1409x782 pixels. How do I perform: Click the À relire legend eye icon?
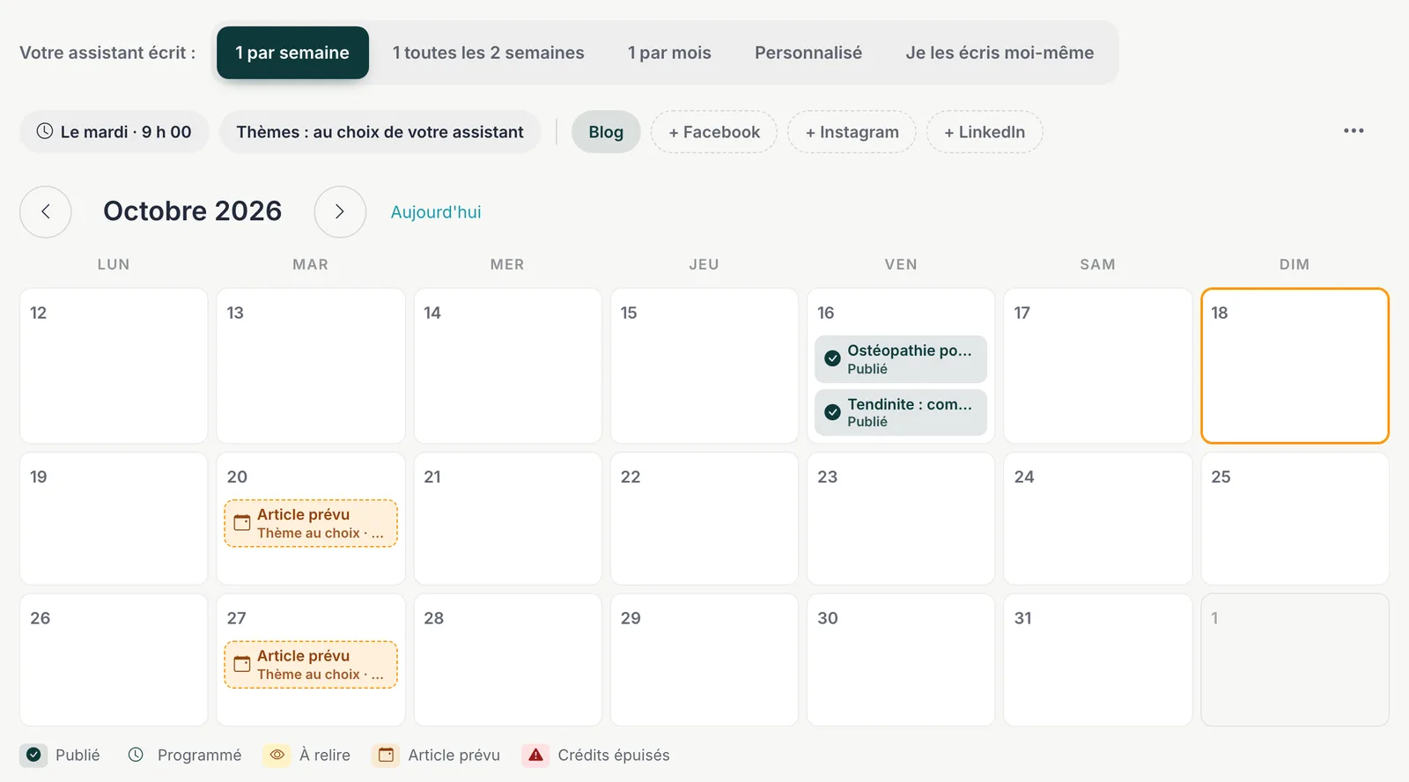coord(277,755)
